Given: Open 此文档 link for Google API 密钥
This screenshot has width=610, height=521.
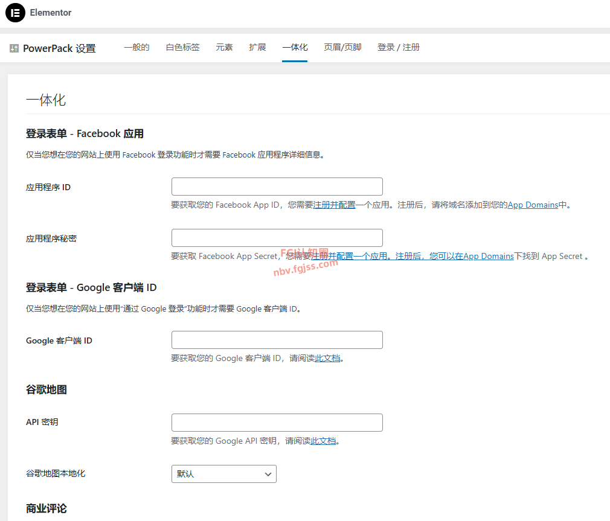Looking at the screenshot, I should click(323, 441).
